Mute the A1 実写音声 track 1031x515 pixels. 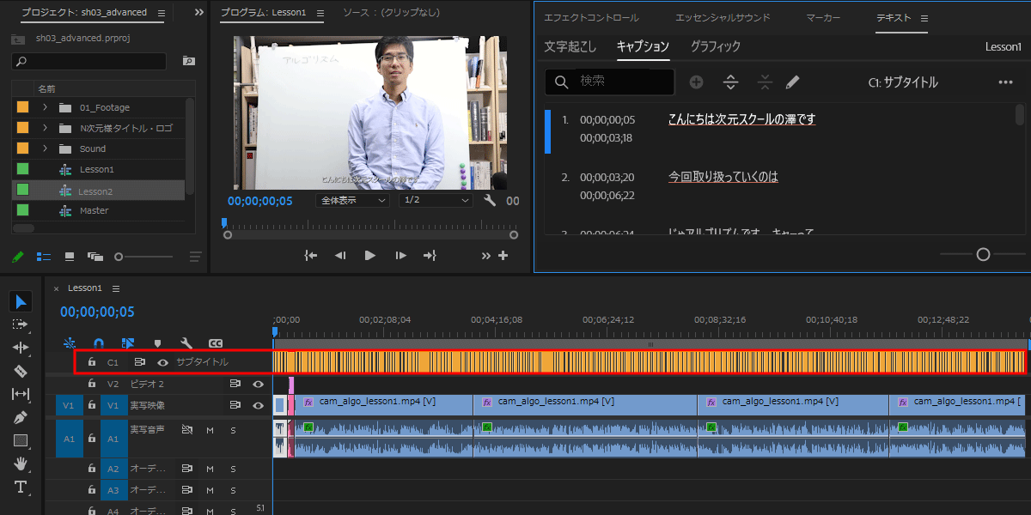210,429
